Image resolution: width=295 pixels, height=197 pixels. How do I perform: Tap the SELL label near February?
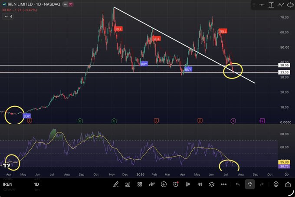tap(156, 39)
